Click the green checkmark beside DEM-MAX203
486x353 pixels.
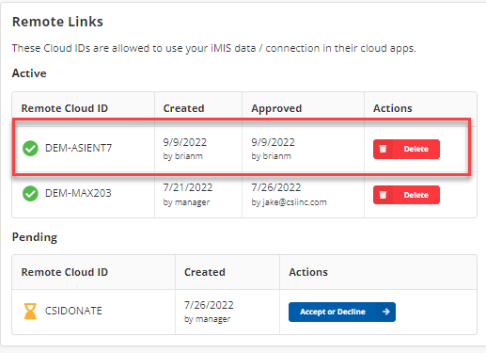click(x=30, y=194)
